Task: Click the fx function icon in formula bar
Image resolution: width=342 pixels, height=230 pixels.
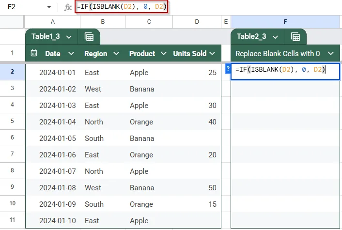Action: [x=68, y=7]
